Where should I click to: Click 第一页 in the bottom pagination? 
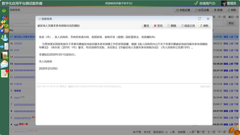(x=201, y=132)
